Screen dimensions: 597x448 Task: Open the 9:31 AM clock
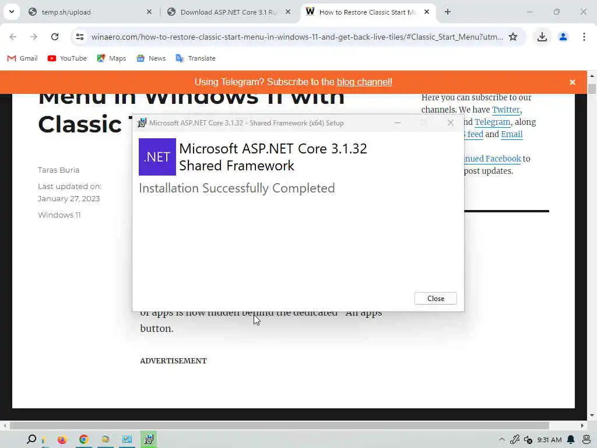point(549,440)
